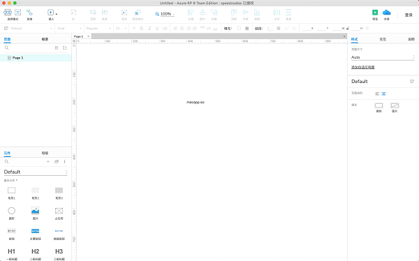The image size is (419, 261).
Task: Align text right in format bar
Action: pyautogui.click(x=189, y=29)
